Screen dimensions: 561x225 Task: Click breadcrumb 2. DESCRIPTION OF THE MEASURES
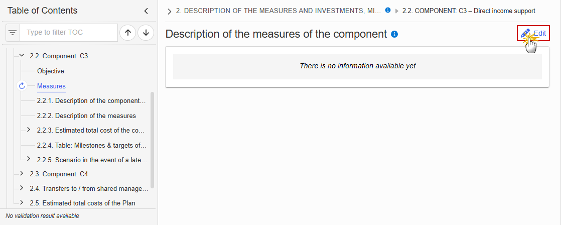coord(278,11)
